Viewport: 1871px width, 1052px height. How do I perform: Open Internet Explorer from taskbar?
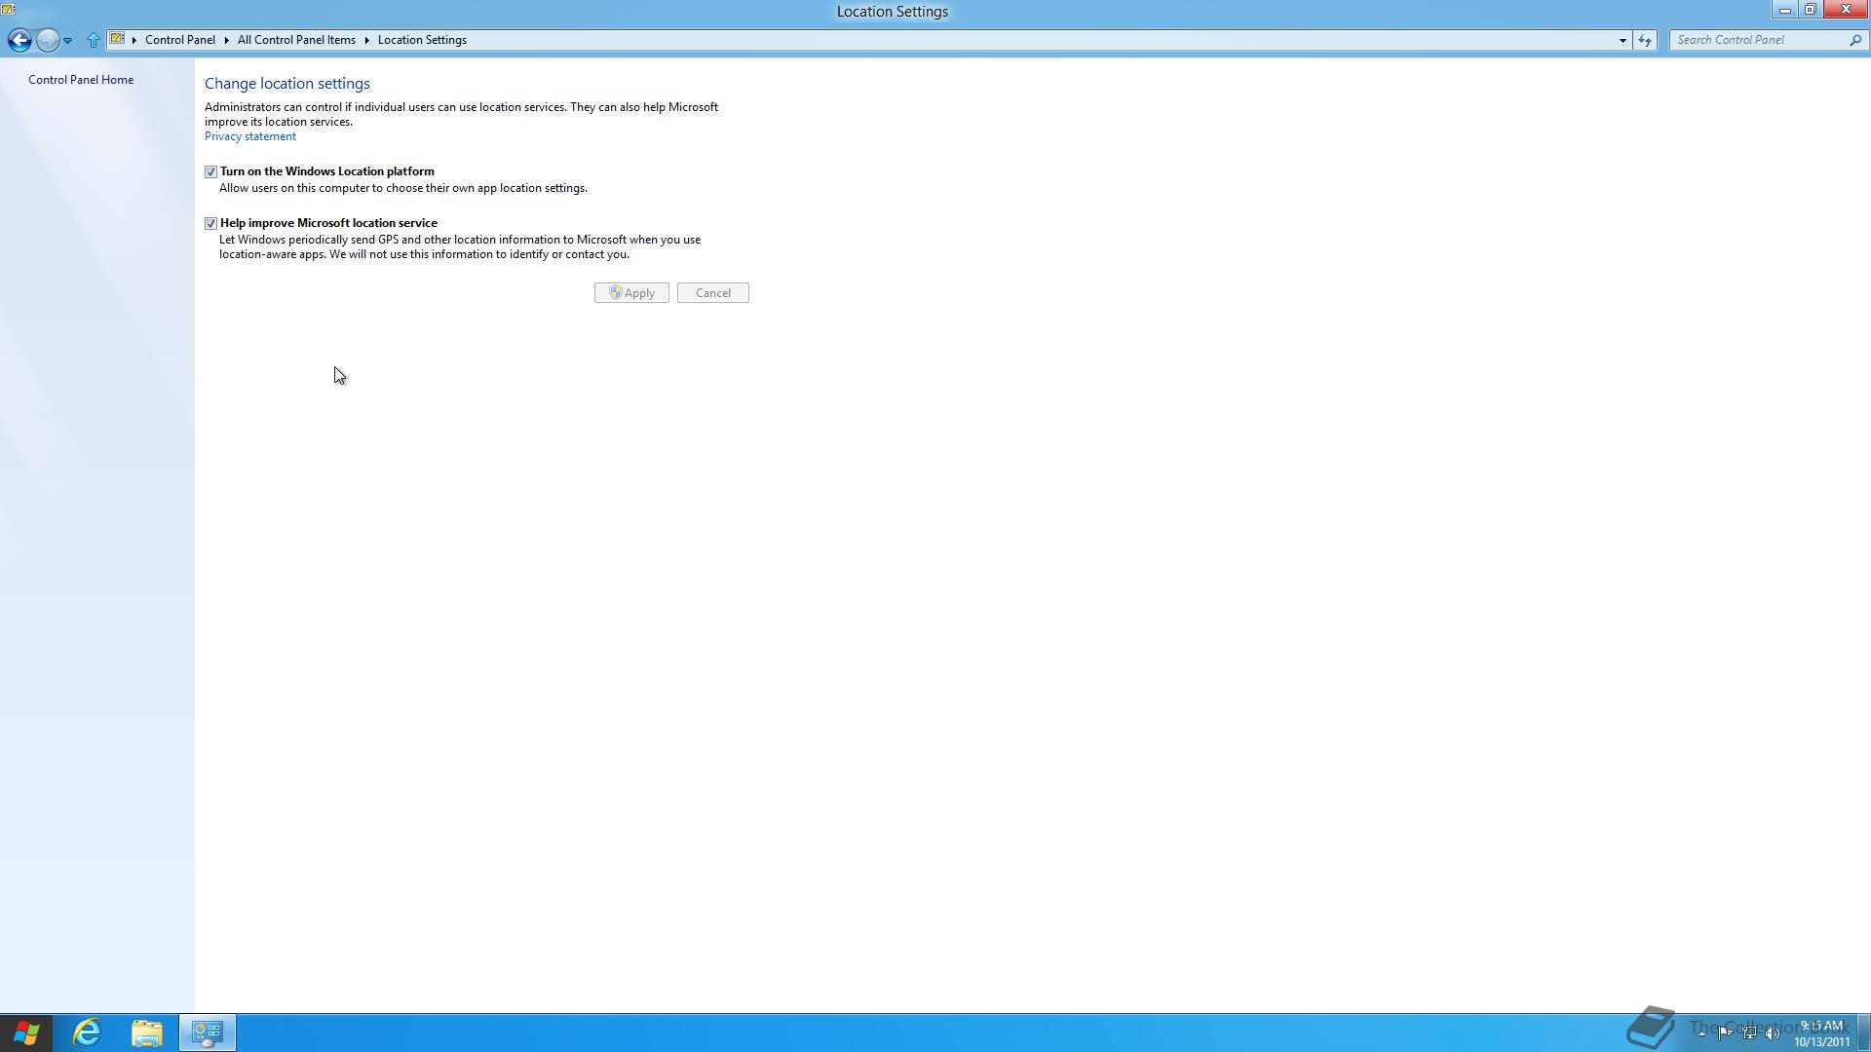(87, 1033)
